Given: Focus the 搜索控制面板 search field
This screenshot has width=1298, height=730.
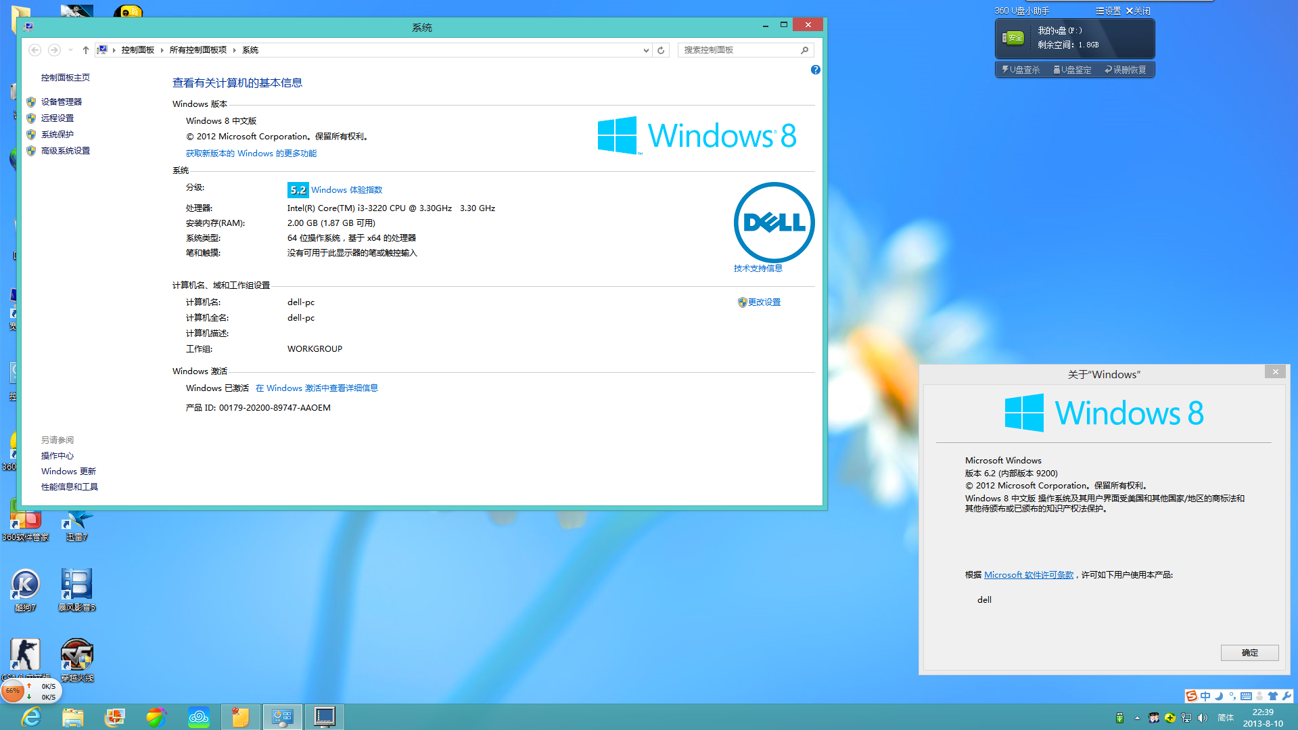Looking at the screenshot, I should click(745, 50).
